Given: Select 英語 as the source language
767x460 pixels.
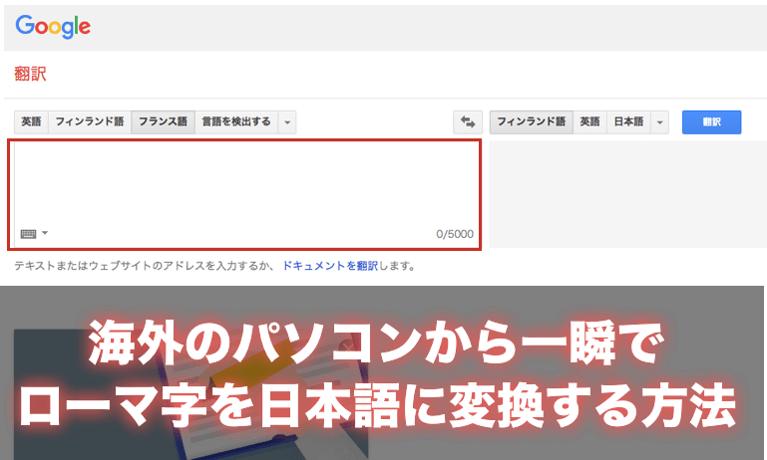Looking at the screenshot, I should point(31,122).
